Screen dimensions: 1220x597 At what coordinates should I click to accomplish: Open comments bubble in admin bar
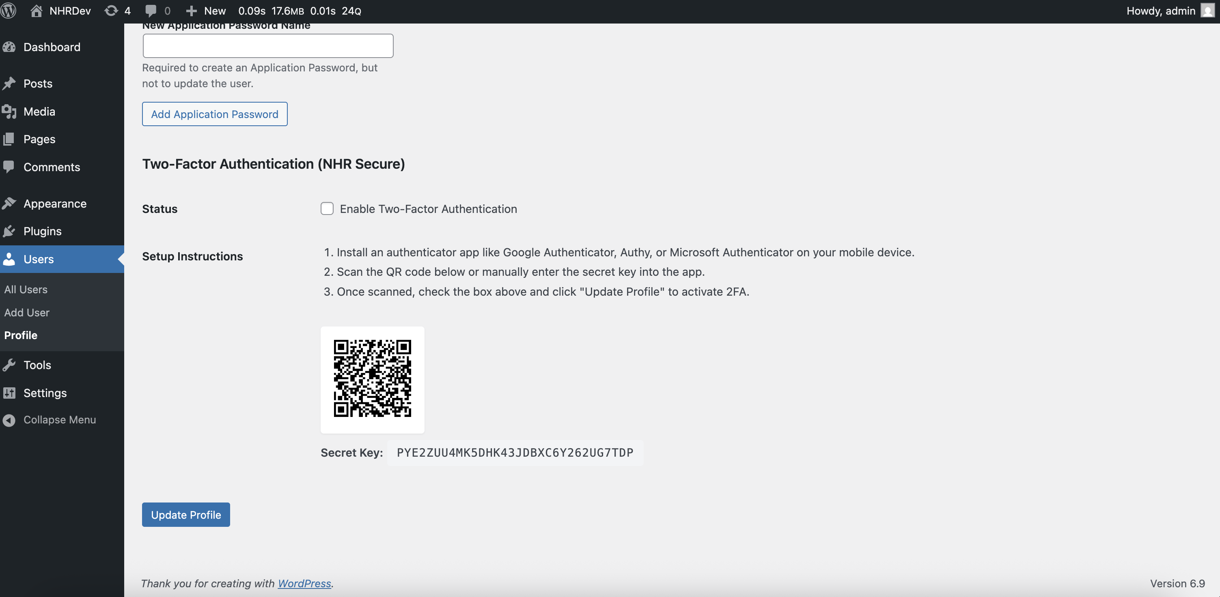point(151,11)
